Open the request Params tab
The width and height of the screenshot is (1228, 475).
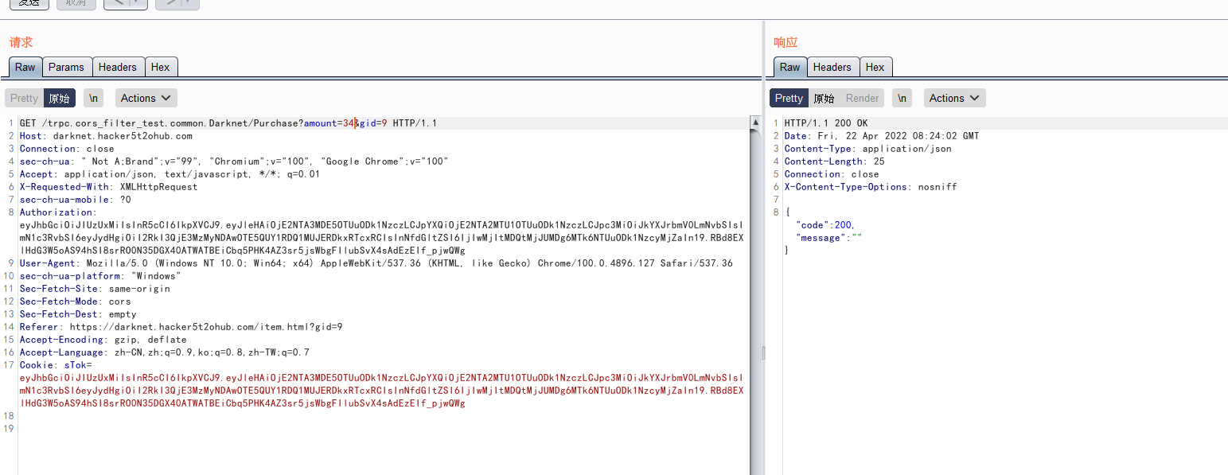pos(66,67)
